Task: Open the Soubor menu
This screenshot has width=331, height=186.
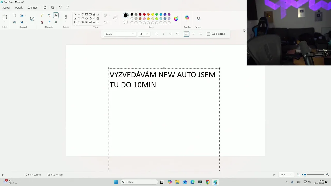Action: pos(6,7)
